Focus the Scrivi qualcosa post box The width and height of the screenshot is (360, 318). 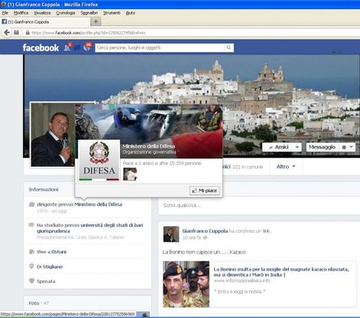tap(259, 206)
